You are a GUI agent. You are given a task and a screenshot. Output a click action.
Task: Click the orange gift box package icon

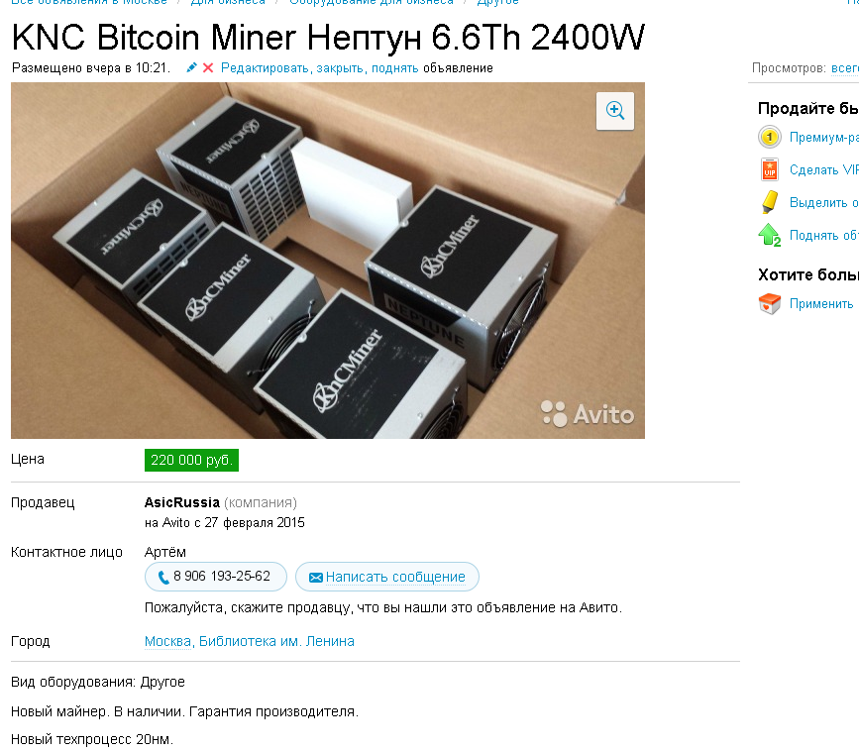coord(769,303)
